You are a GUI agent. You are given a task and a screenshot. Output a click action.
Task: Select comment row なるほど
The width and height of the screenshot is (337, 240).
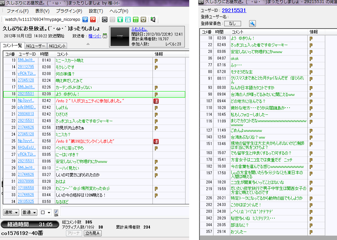[94, 202]
